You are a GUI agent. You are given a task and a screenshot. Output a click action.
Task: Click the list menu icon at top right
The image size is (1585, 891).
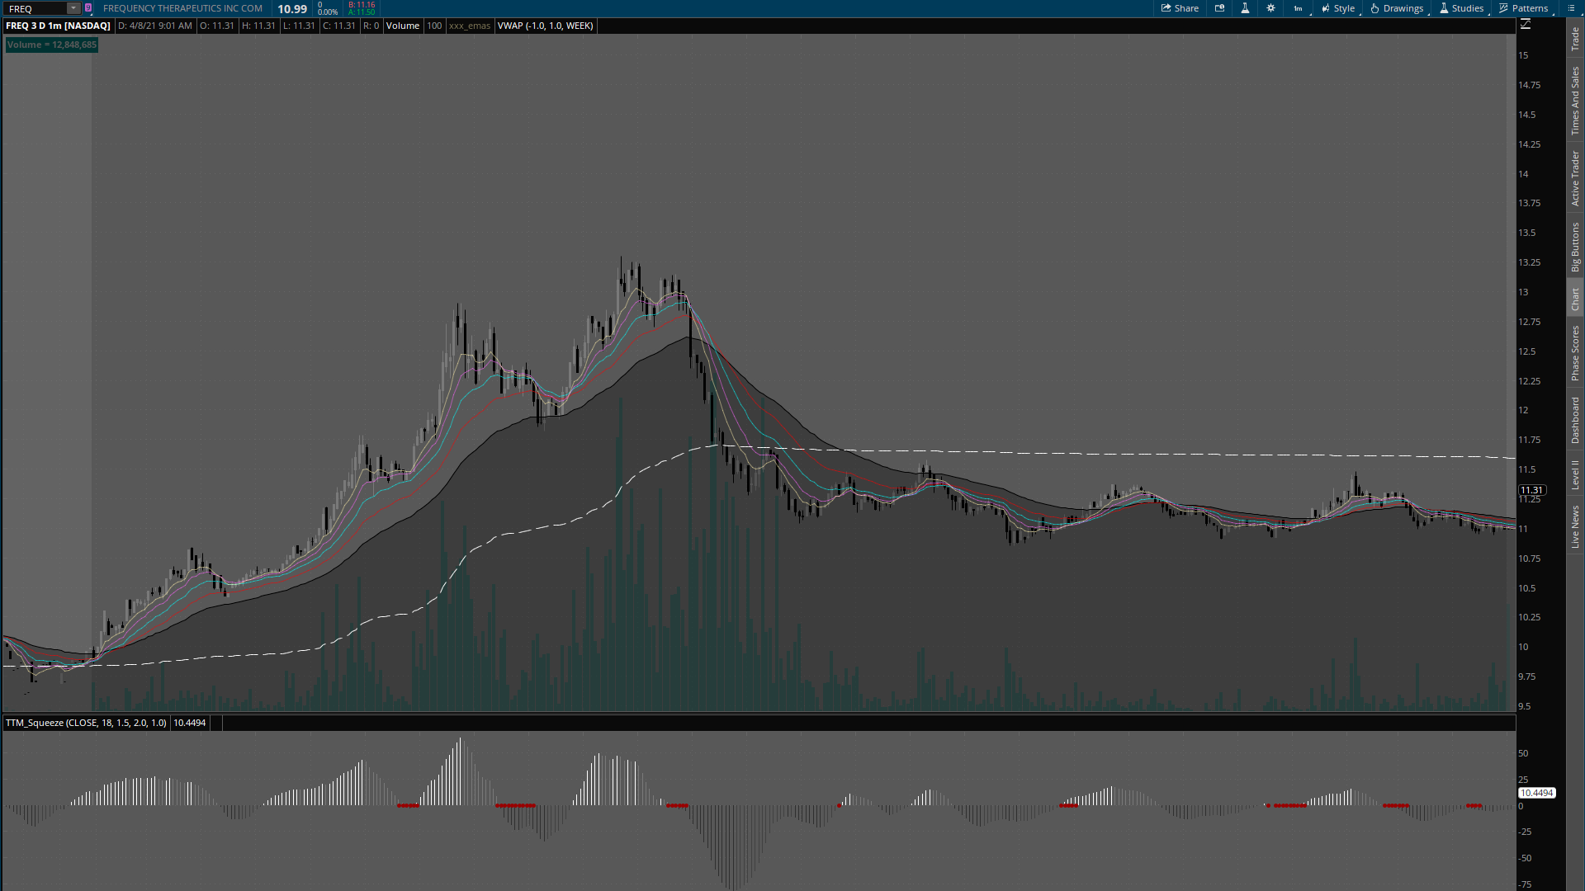click(1571, 8)
